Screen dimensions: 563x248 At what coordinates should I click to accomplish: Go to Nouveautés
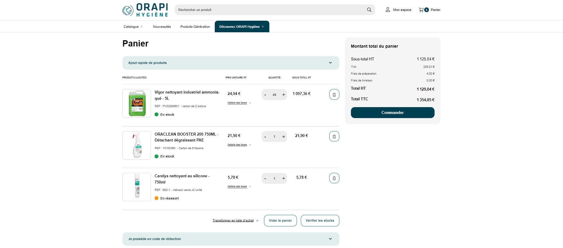(162, 27)
